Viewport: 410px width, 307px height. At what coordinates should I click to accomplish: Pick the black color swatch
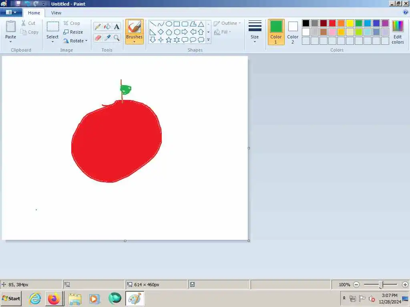pos(306,23)
